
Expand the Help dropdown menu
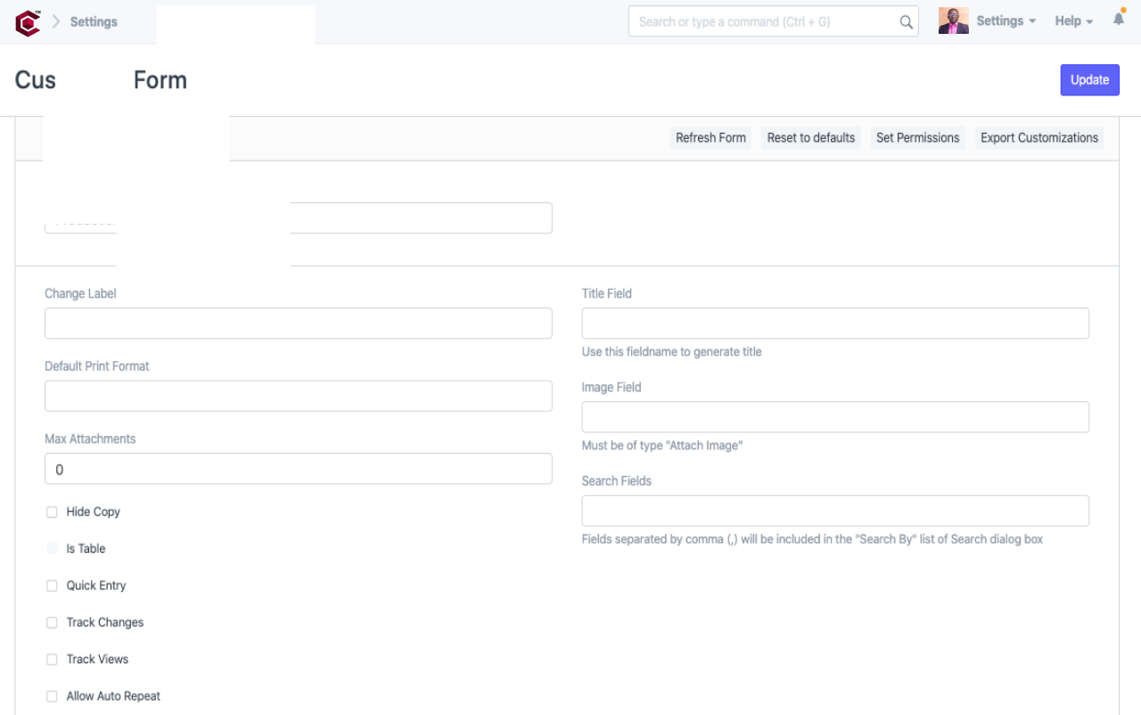[x=1073, y=21]
